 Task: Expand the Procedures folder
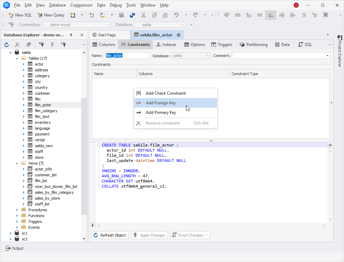tap(17, 210)
